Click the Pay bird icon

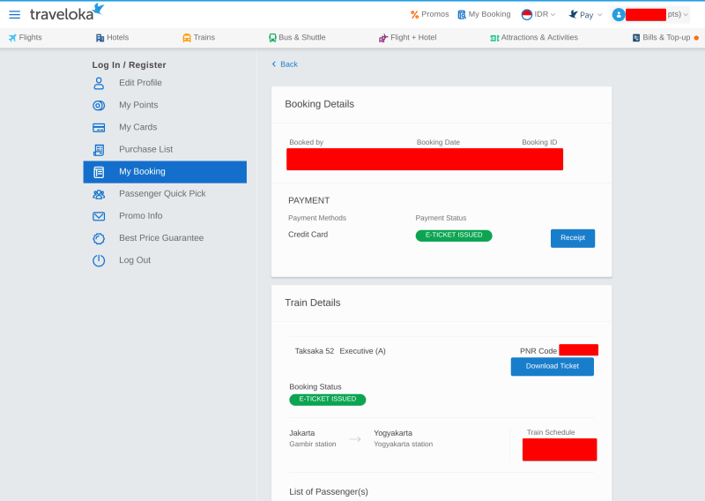point(574,14)
